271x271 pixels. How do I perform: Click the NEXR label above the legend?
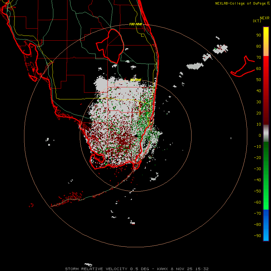[264, 18]
